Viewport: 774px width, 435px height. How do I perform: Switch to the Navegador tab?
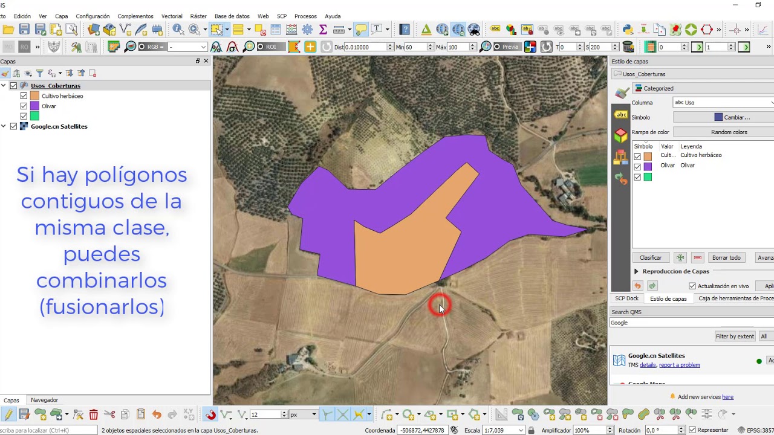44,400
